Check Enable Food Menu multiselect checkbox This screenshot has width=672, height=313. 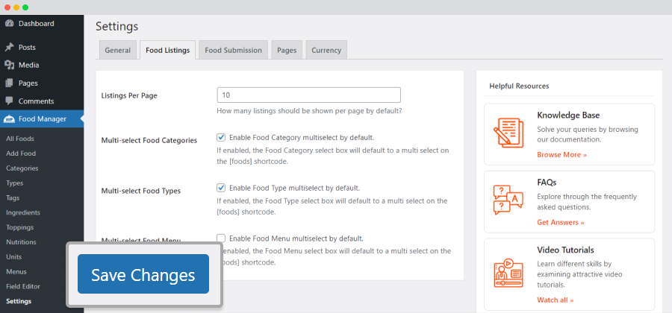221,238
